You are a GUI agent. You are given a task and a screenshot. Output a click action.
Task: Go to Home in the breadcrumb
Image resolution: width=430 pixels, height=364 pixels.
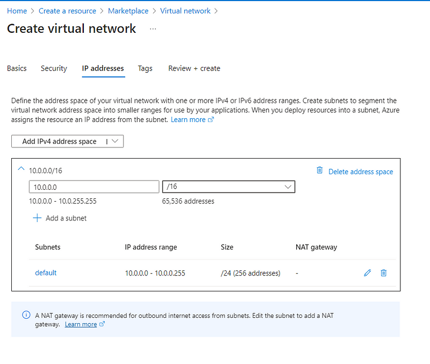pos(17,11)
